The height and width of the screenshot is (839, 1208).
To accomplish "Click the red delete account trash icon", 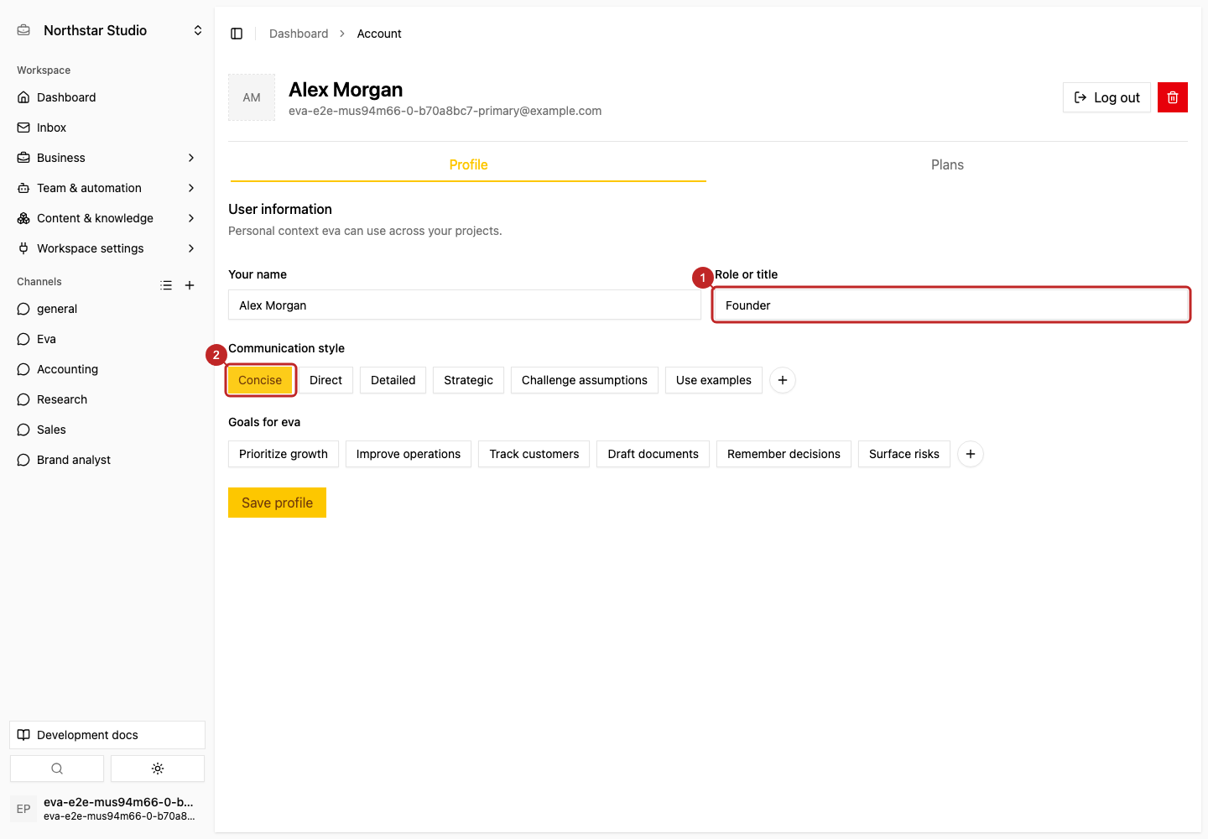I will (1173, 97).
